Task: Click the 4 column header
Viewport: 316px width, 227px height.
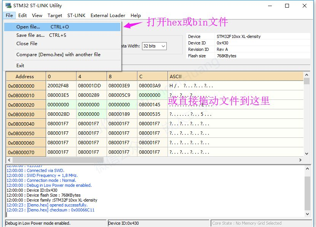Action: [92, 77]
